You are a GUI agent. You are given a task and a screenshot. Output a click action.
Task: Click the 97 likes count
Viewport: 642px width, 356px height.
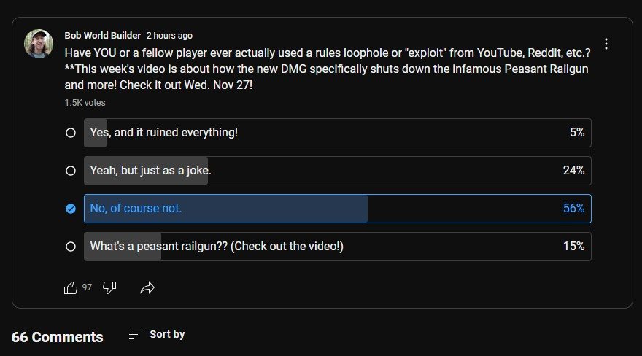[x=87, y=287]
